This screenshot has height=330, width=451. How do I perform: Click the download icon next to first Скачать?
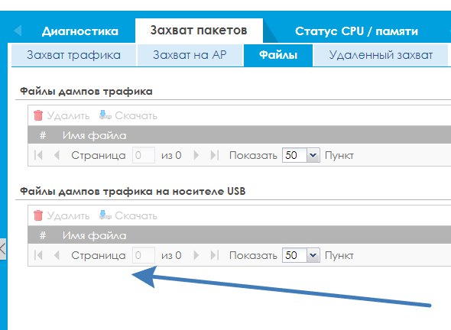point(105,115)
